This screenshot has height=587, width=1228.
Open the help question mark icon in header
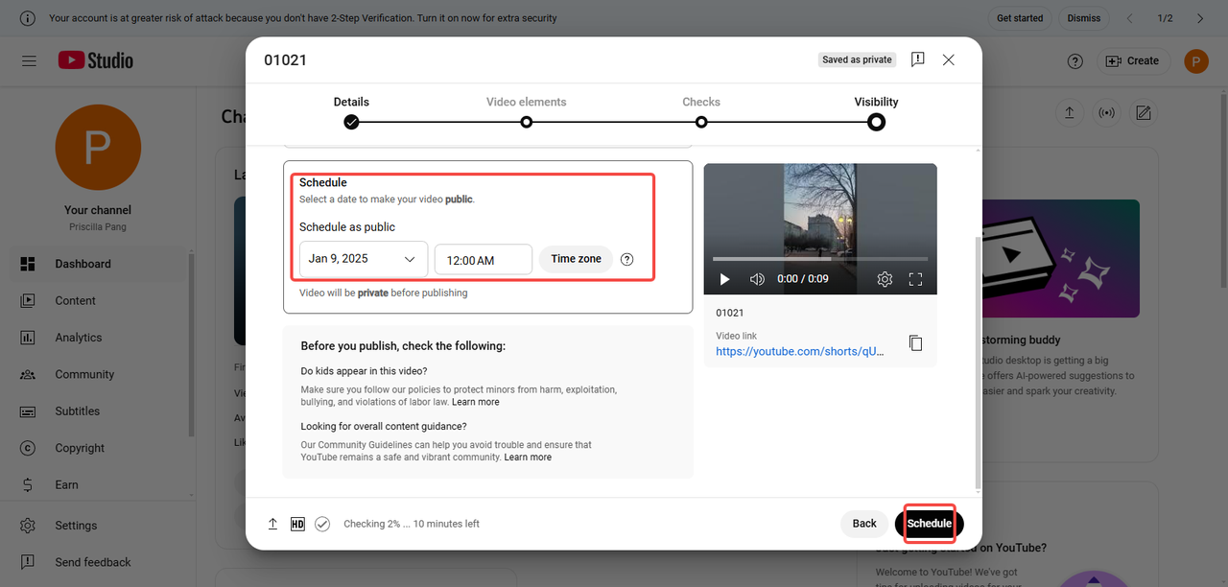[1075, 60]
